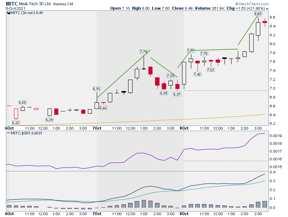Click the 7Oct label on the bottom time axis
Image resolution: width=288 pixels, height=217 pixels.
[97, 214]
